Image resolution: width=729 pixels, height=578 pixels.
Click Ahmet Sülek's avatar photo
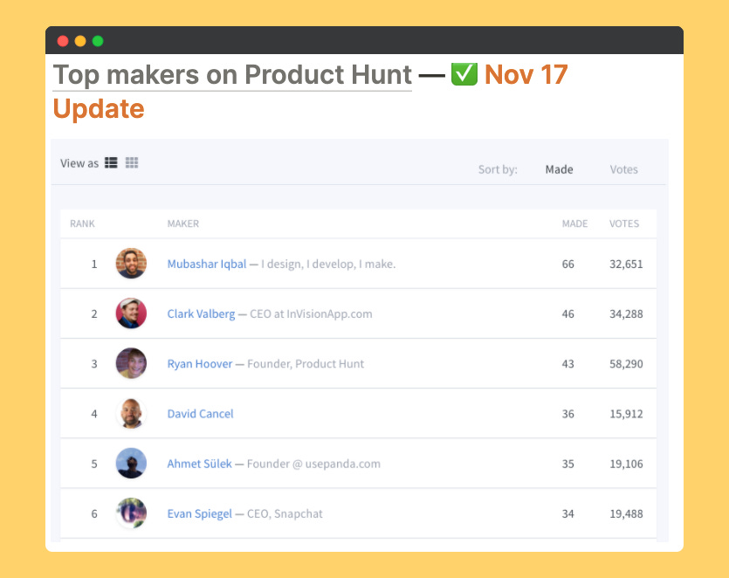131,463
